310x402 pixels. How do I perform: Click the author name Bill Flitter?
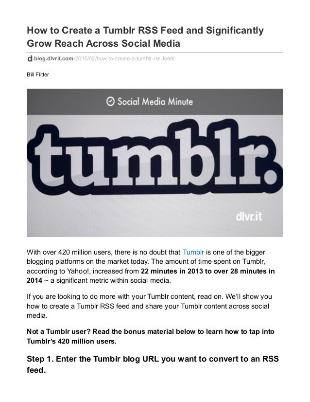pyautogui.click(x=38, y=74)
